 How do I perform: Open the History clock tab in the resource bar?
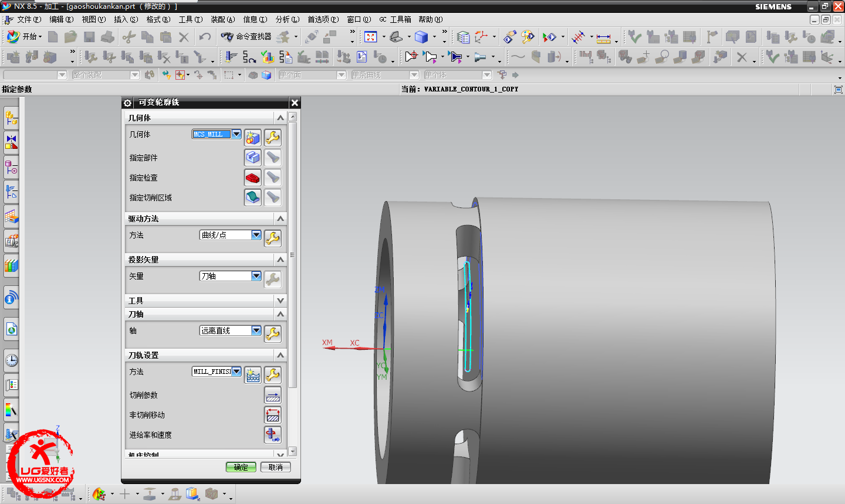click(11, 360)
